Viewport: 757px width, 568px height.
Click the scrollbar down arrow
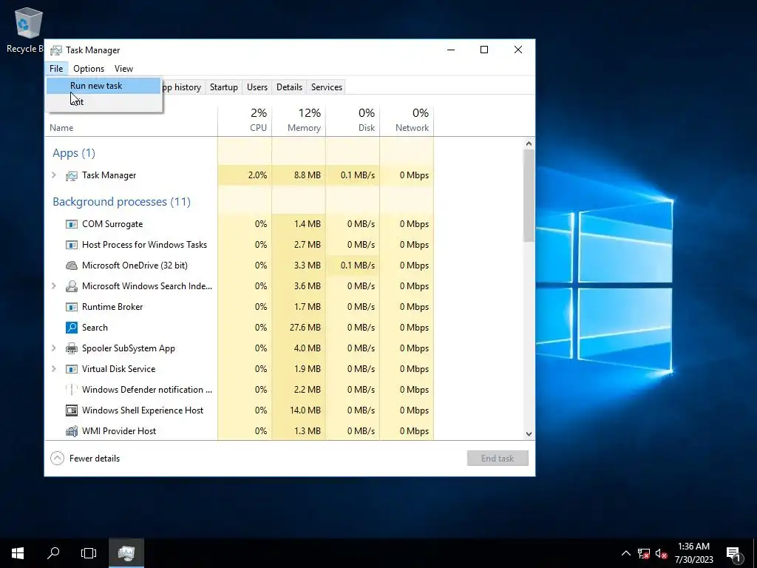529,433
